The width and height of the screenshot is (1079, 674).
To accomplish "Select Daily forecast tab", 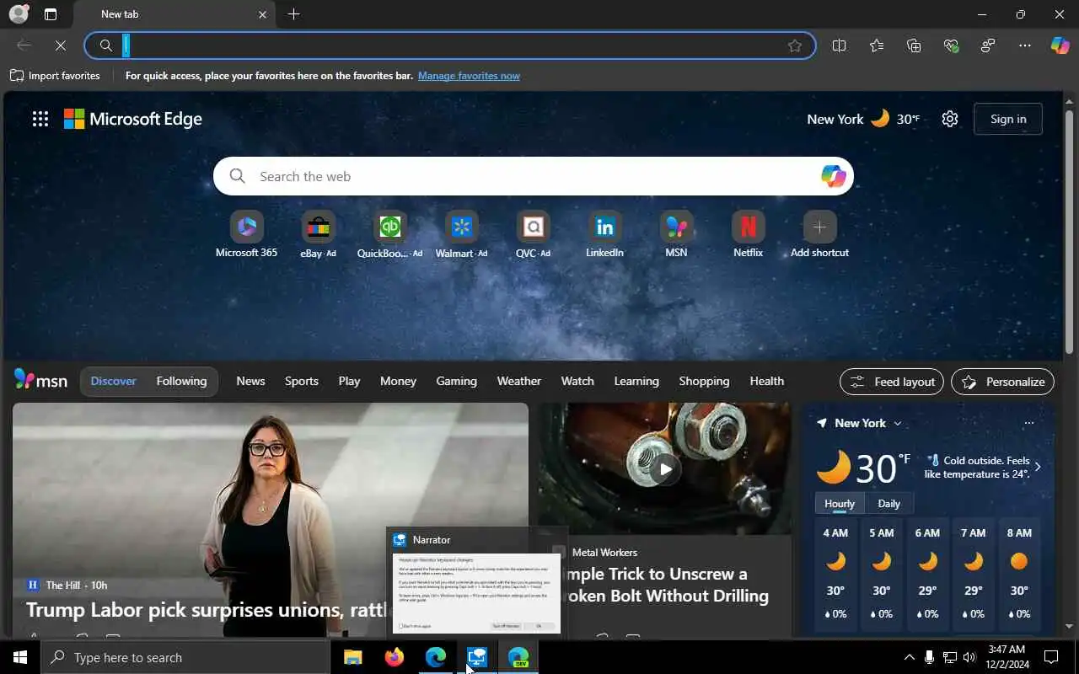I will [x=888, y=504].
